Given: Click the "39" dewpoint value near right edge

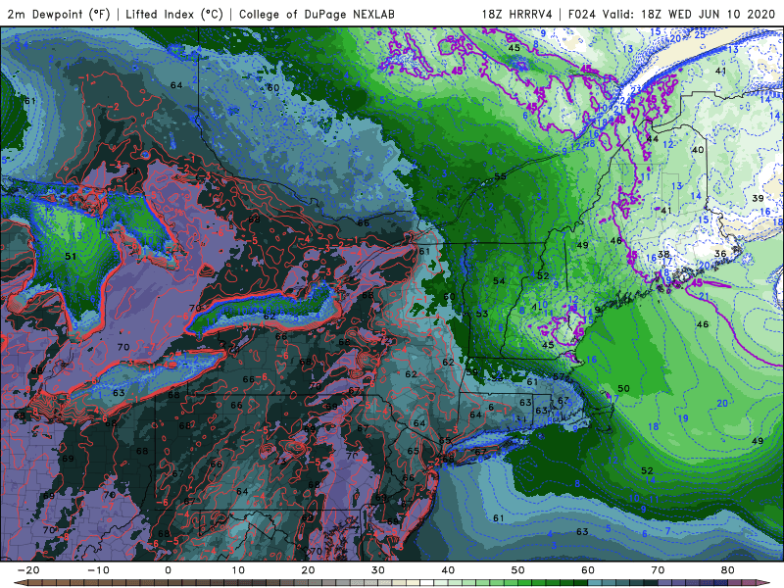Looking at the screenshot, I should click(x=758, y=199).
